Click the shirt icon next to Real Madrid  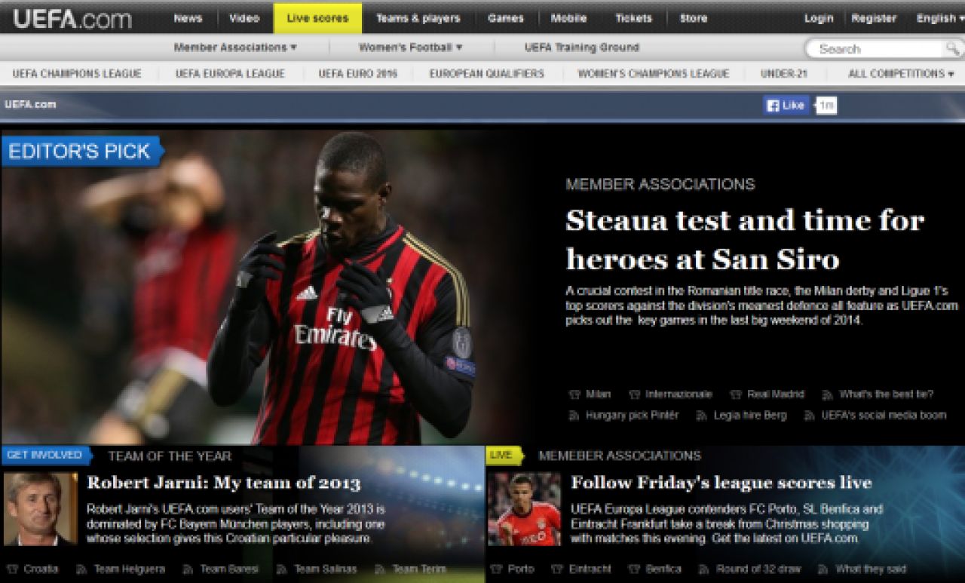point(736,394)
